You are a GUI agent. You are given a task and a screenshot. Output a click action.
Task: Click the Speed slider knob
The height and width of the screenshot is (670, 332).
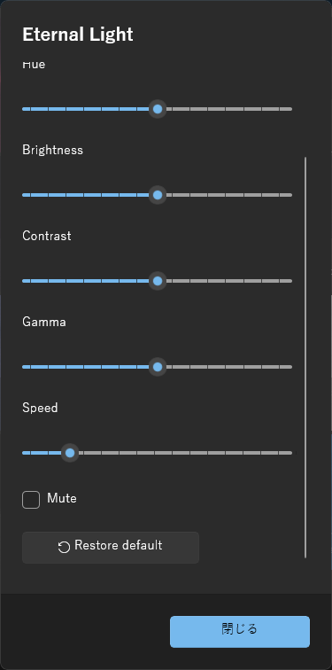(x=70, y=453)
